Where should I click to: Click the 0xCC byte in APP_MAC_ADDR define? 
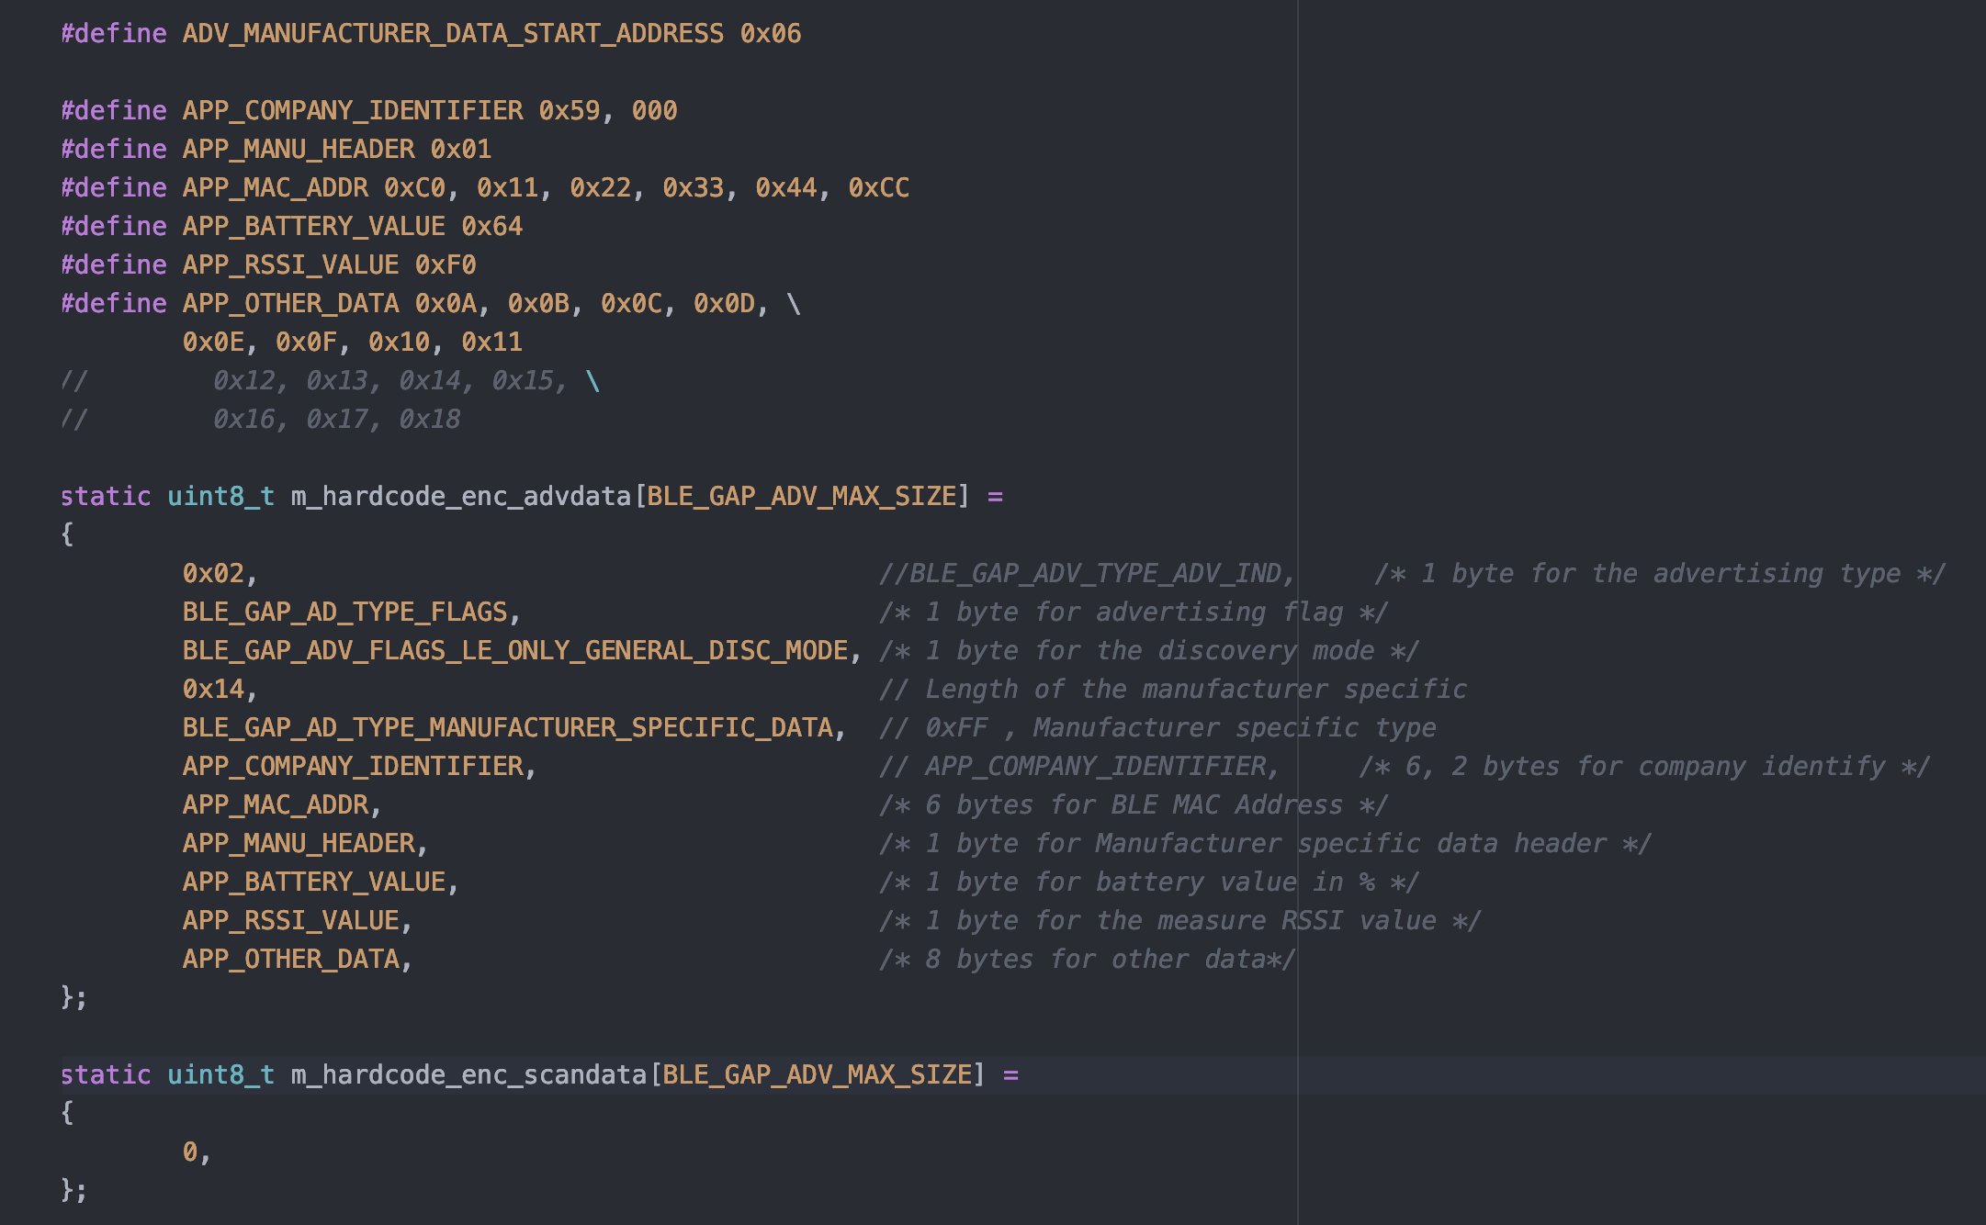(x=877, y=188)
